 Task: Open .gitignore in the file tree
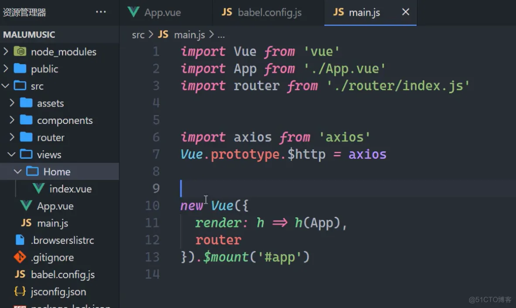click(52, 257)
